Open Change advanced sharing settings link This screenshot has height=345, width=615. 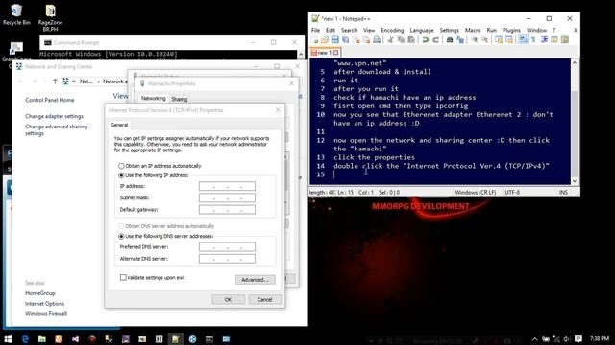pos(56,130)
